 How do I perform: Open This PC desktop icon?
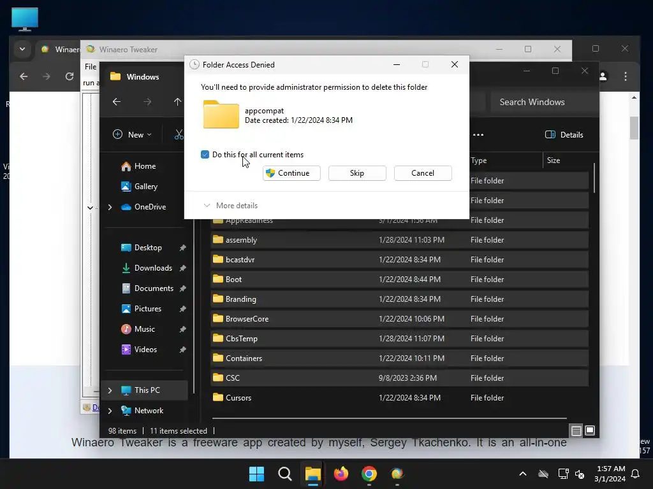pos(25,19)
